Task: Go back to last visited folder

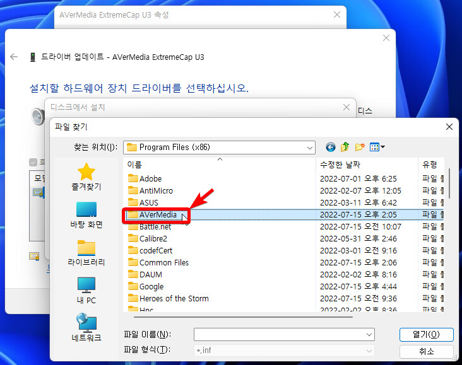Action: 330,147
